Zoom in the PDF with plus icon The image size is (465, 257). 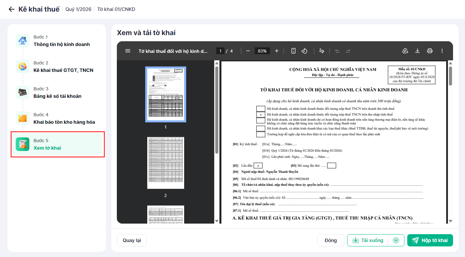coord(277,51)
